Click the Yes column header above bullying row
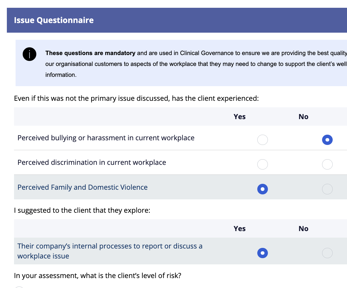 pos(240,117)
